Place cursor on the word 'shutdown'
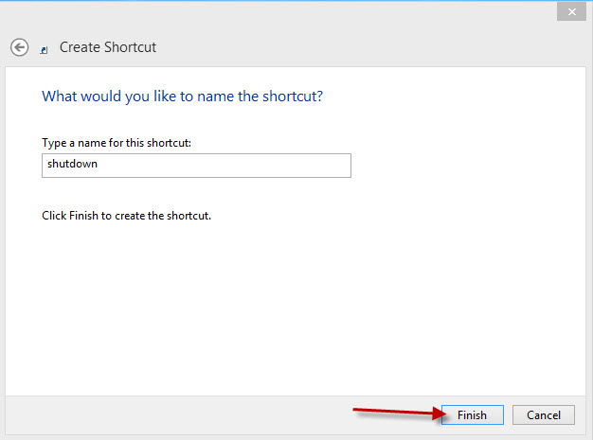593x440 pixels. tap(72, 164)
